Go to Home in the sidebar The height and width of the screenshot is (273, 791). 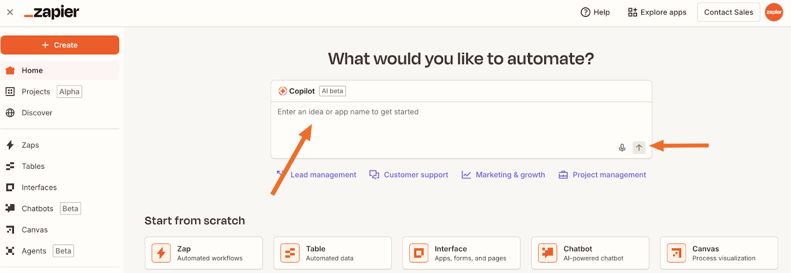click(60, 71)
